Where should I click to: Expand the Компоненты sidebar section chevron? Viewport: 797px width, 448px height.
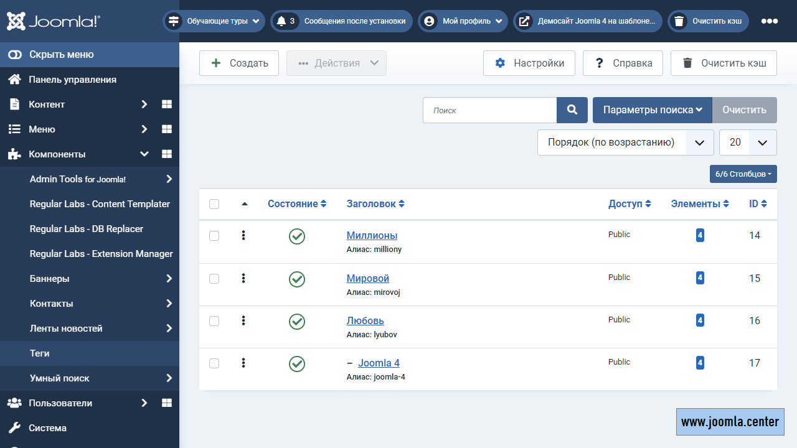[144, 154]
